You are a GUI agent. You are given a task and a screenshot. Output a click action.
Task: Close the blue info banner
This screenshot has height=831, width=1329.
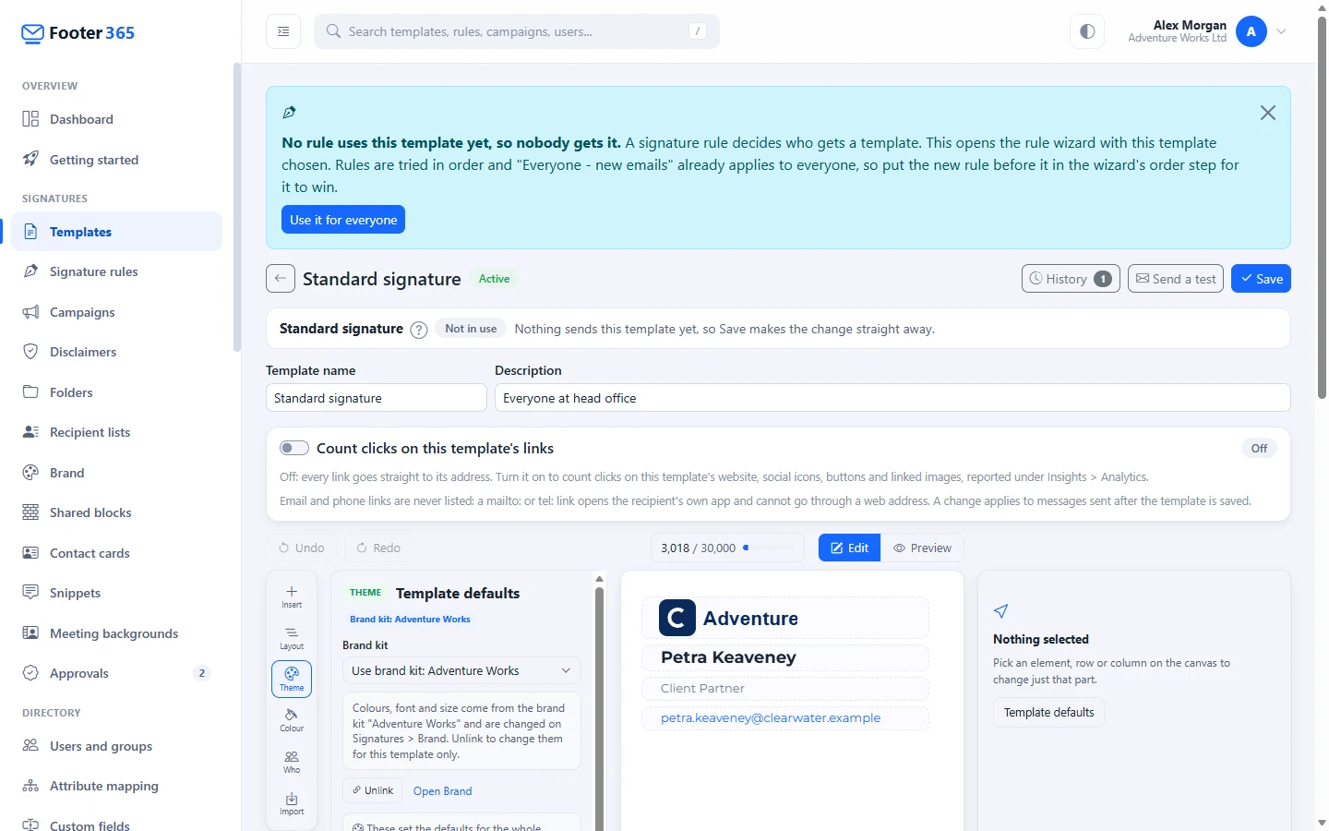pos(1268,113)
